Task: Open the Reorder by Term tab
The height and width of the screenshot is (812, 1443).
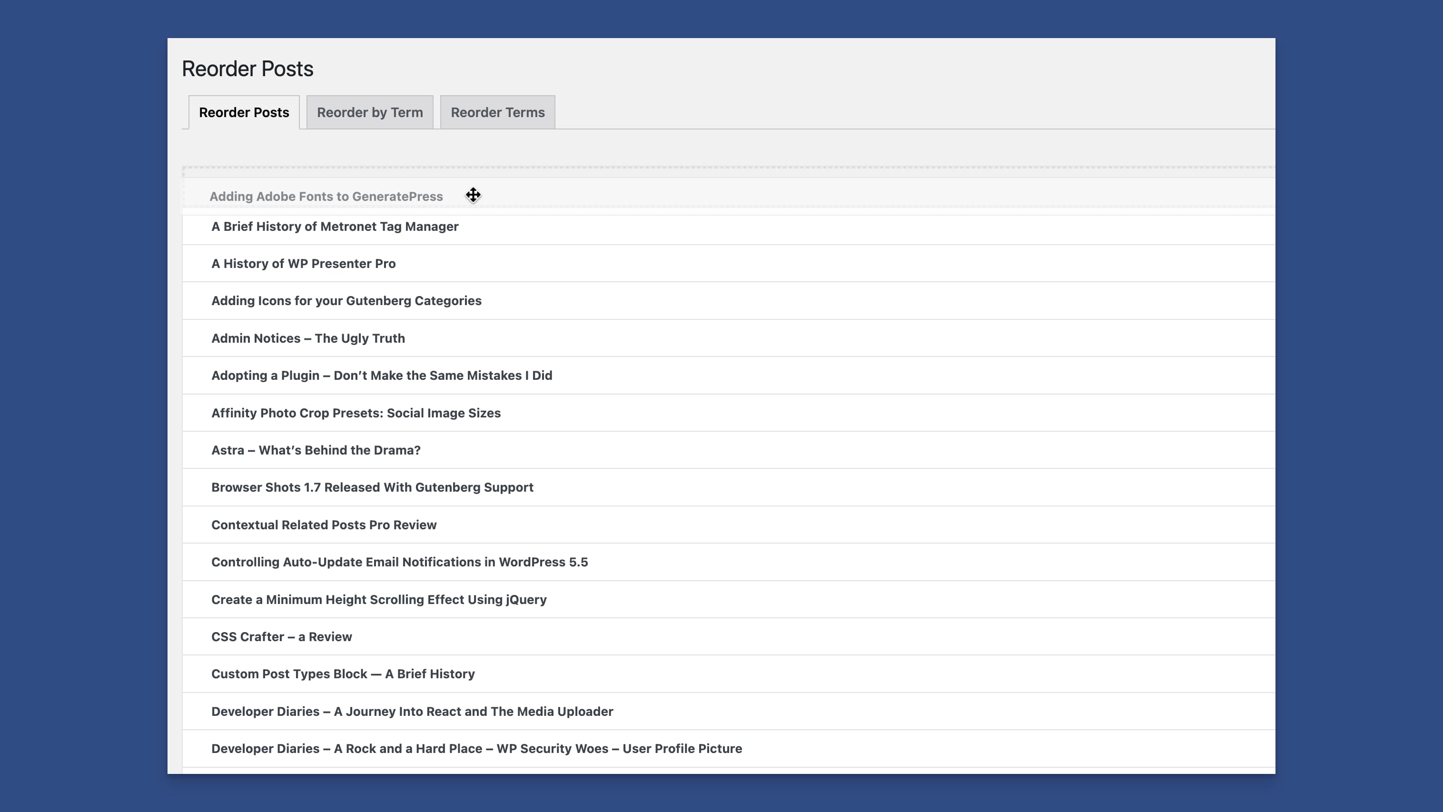Action: (369, 113)
